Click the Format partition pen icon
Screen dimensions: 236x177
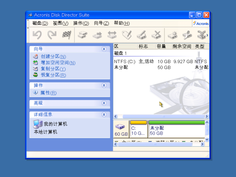142,35
